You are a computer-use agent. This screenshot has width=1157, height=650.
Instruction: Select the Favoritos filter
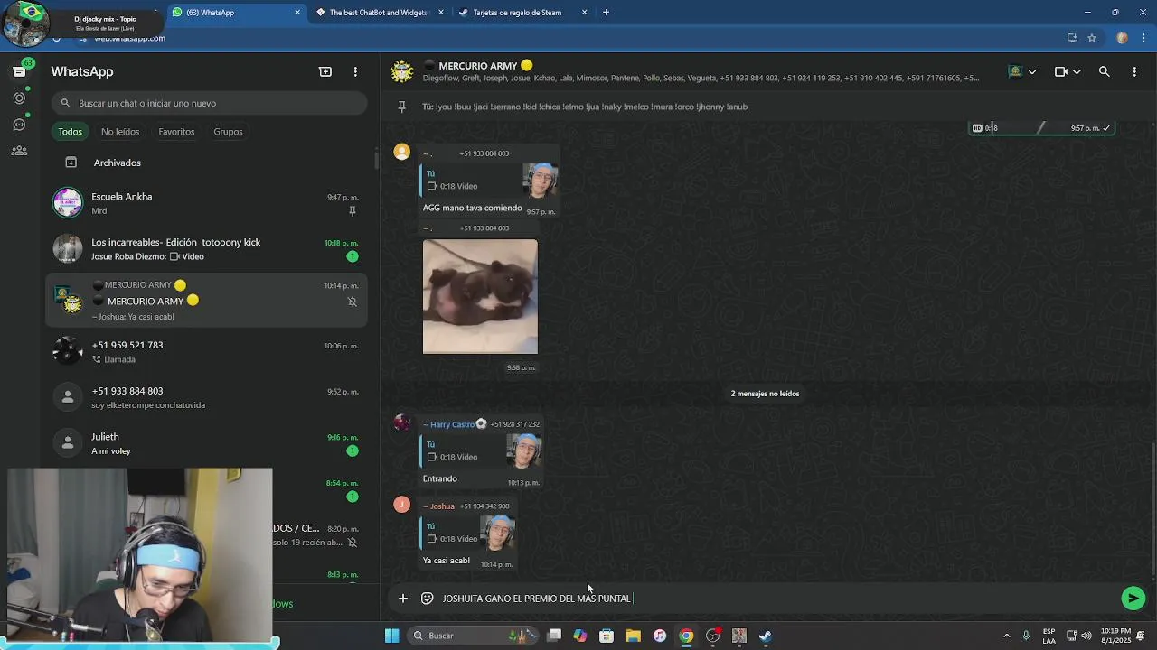[176, 132]
